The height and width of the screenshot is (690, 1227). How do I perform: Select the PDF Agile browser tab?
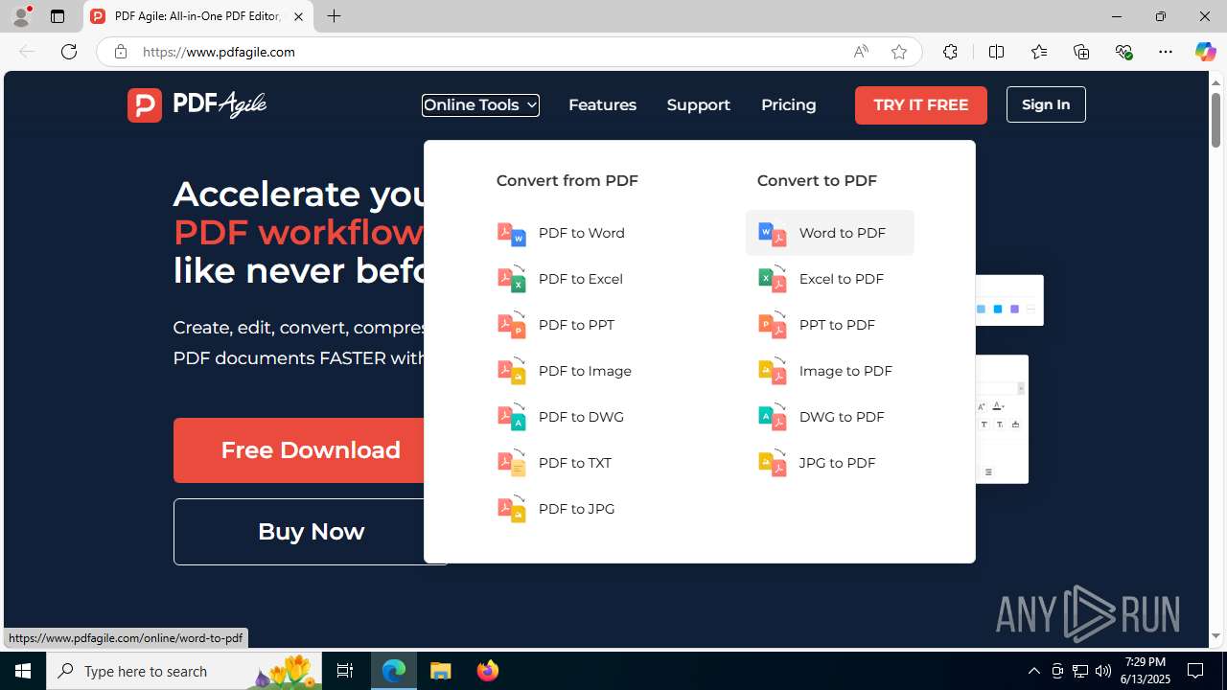197,16
